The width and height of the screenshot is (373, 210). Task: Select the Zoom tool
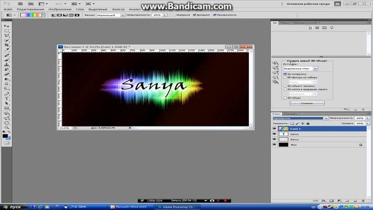6,127
